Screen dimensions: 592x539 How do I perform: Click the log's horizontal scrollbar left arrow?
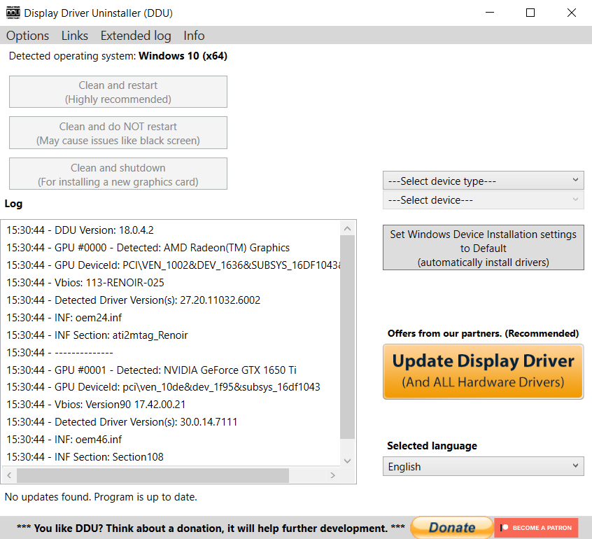tap(10, 476)
